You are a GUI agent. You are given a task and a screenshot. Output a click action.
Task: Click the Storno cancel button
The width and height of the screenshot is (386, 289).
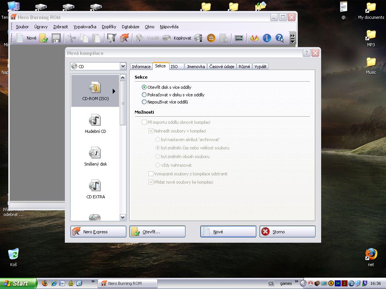288,232
